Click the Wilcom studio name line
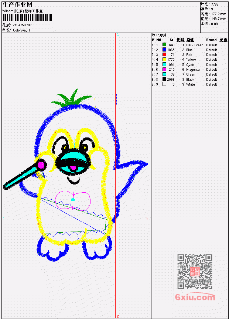This screenshot has width=229, height=319. tap(23, 11)
